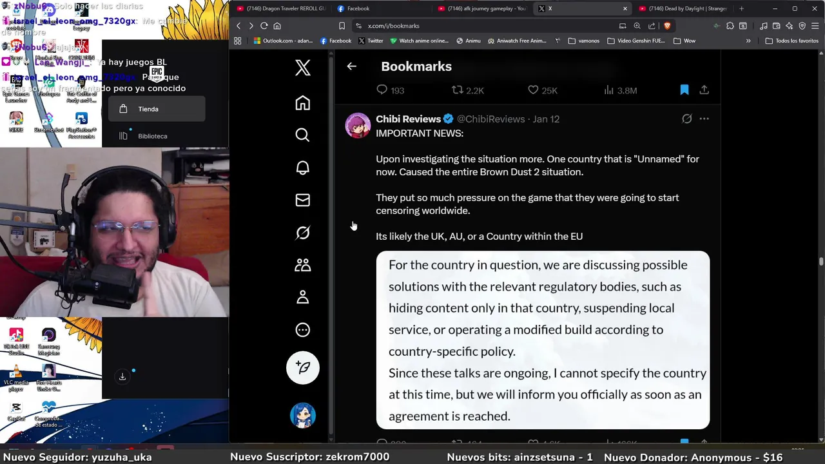This screenshot has height=464, width=825.
Task: Close the active X tab
Action: click(x=625, y=8)
